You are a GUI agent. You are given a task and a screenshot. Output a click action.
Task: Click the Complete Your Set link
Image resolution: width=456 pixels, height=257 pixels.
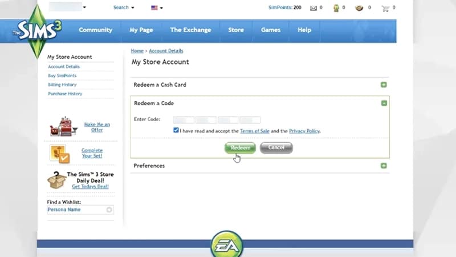click(92, 153)
